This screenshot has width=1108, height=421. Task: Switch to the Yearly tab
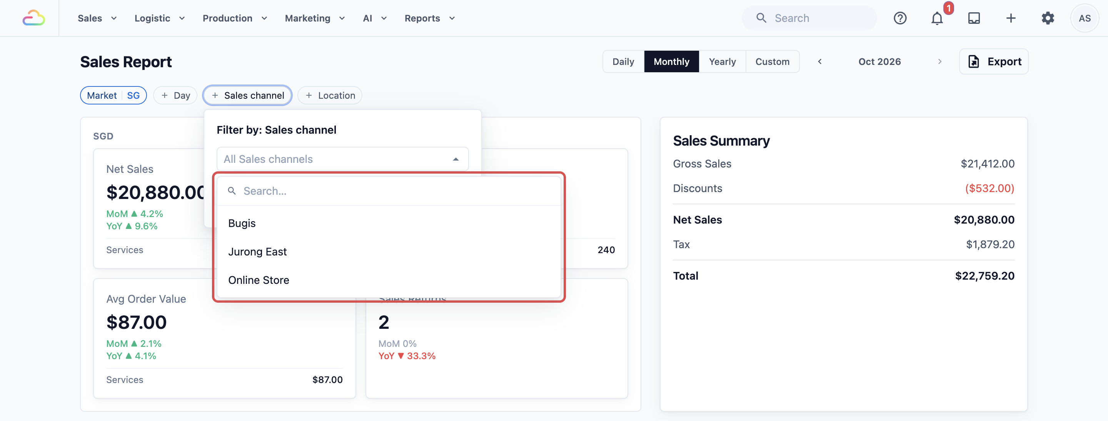tap(722, 61)
